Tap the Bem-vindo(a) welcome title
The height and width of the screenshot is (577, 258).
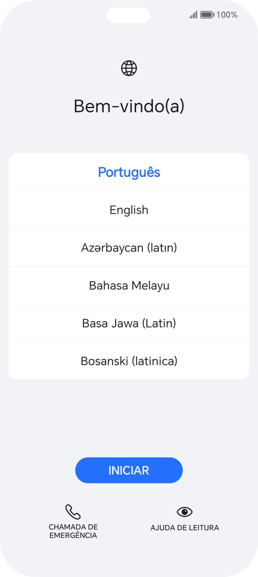129,106
